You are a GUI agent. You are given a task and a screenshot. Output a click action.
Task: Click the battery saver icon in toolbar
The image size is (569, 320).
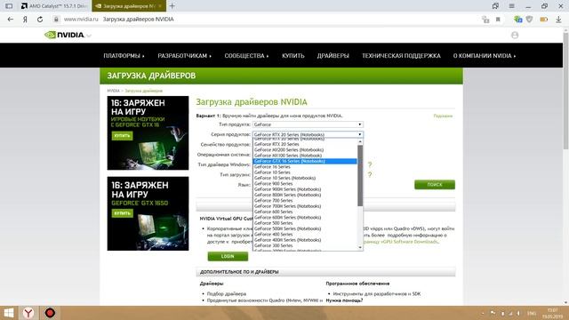[x=543, y=20]
